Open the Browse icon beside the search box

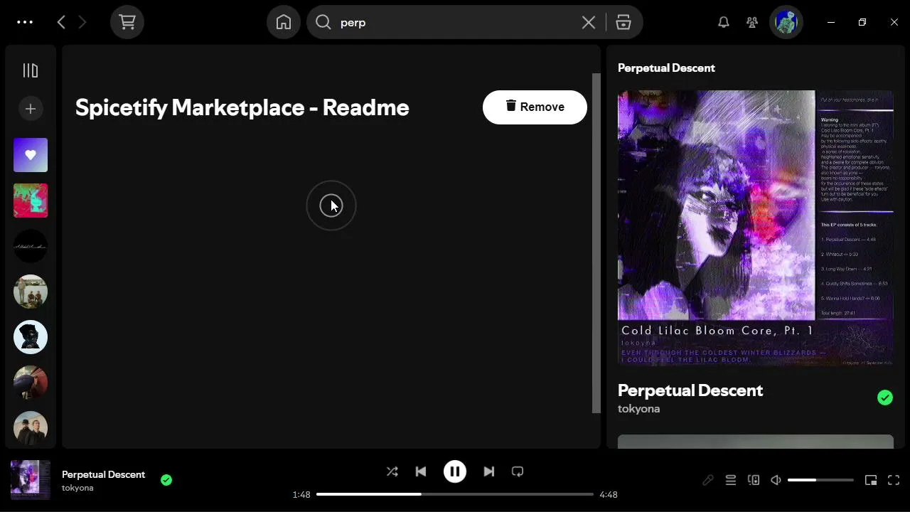pos(623,22)
